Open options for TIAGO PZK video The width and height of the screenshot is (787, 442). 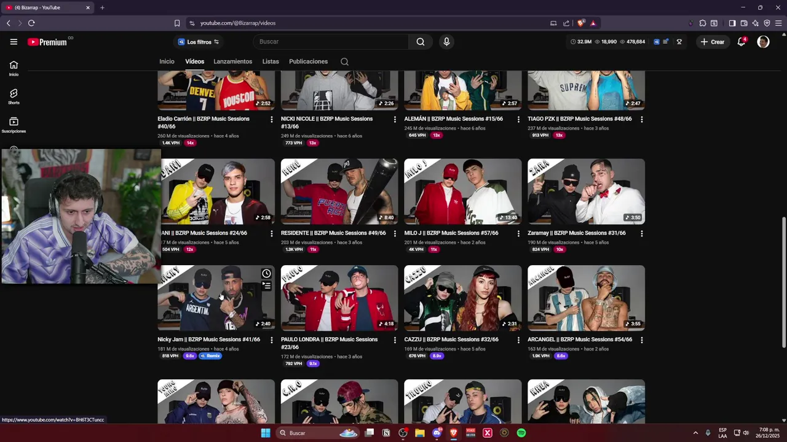pos(642,119)
